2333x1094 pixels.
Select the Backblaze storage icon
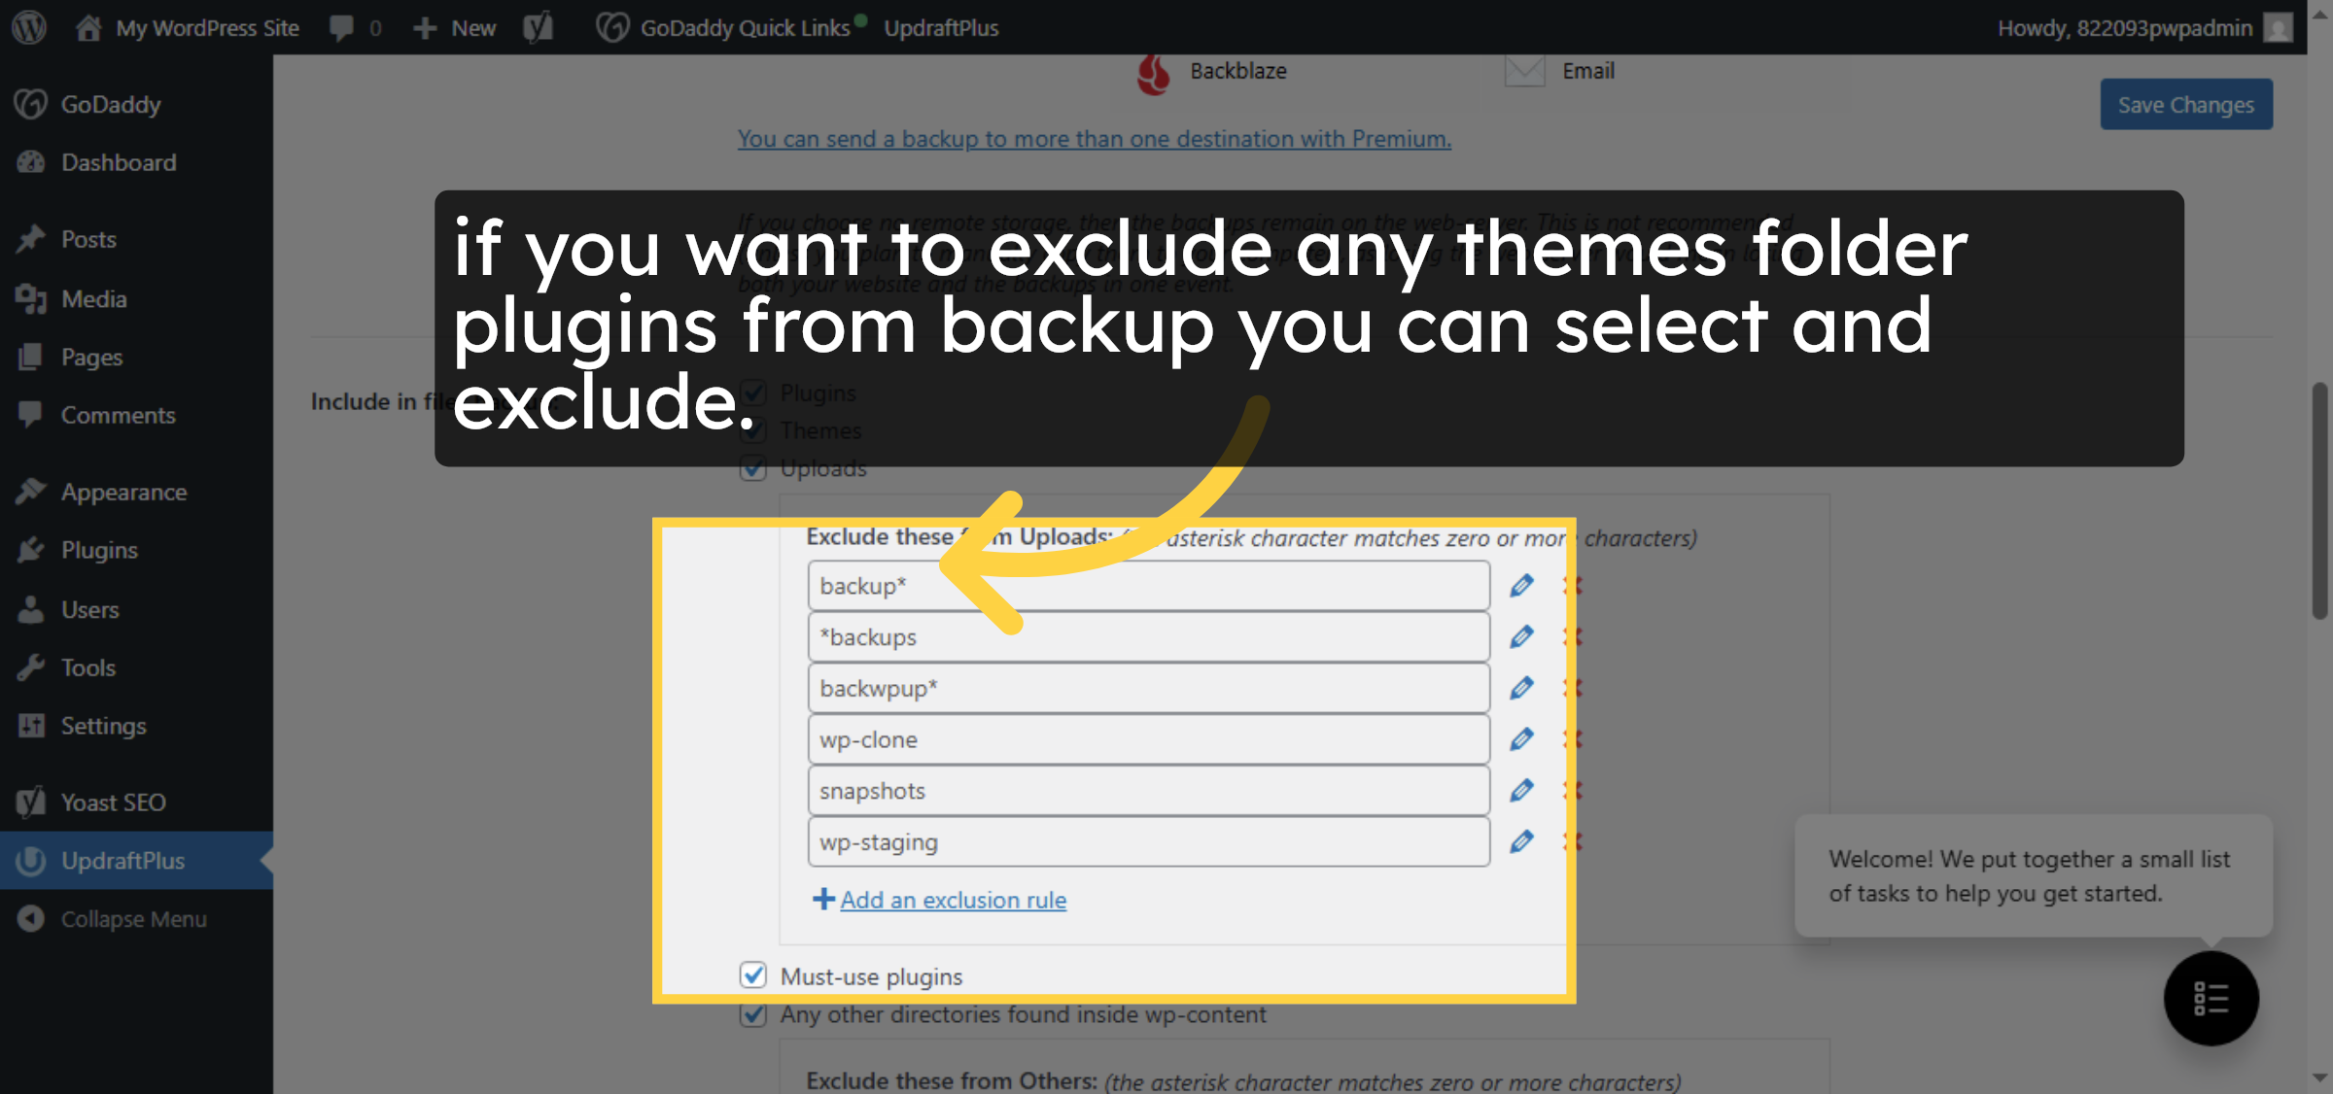(1155, 70)
